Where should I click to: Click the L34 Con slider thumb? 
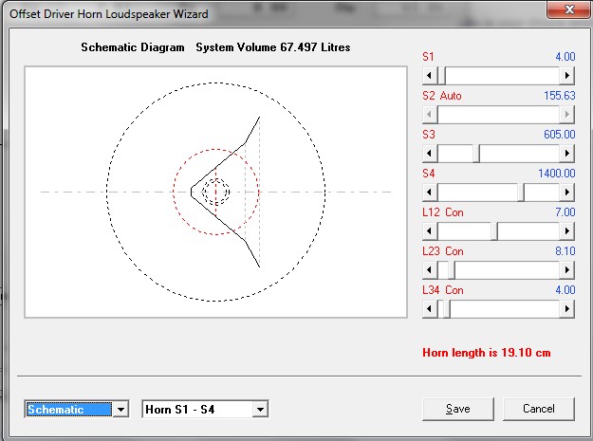pyautogui.click(x=446, y=309)
